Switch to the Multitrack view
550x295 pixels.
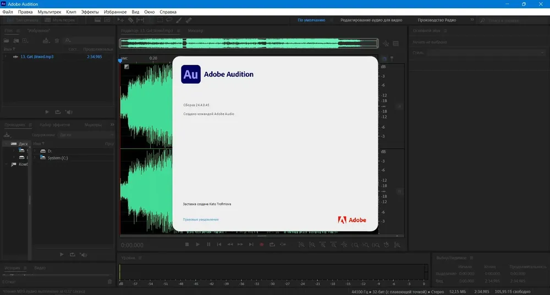60,20
